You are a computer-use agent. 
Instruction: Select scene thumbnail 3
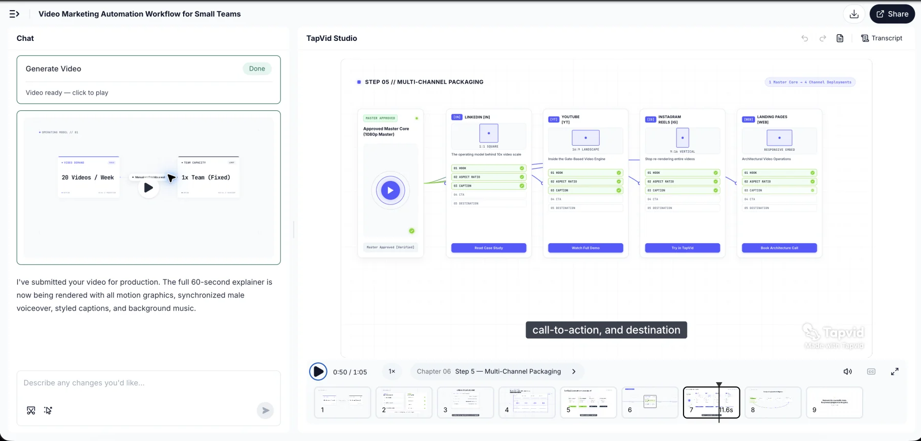point(465,402)
